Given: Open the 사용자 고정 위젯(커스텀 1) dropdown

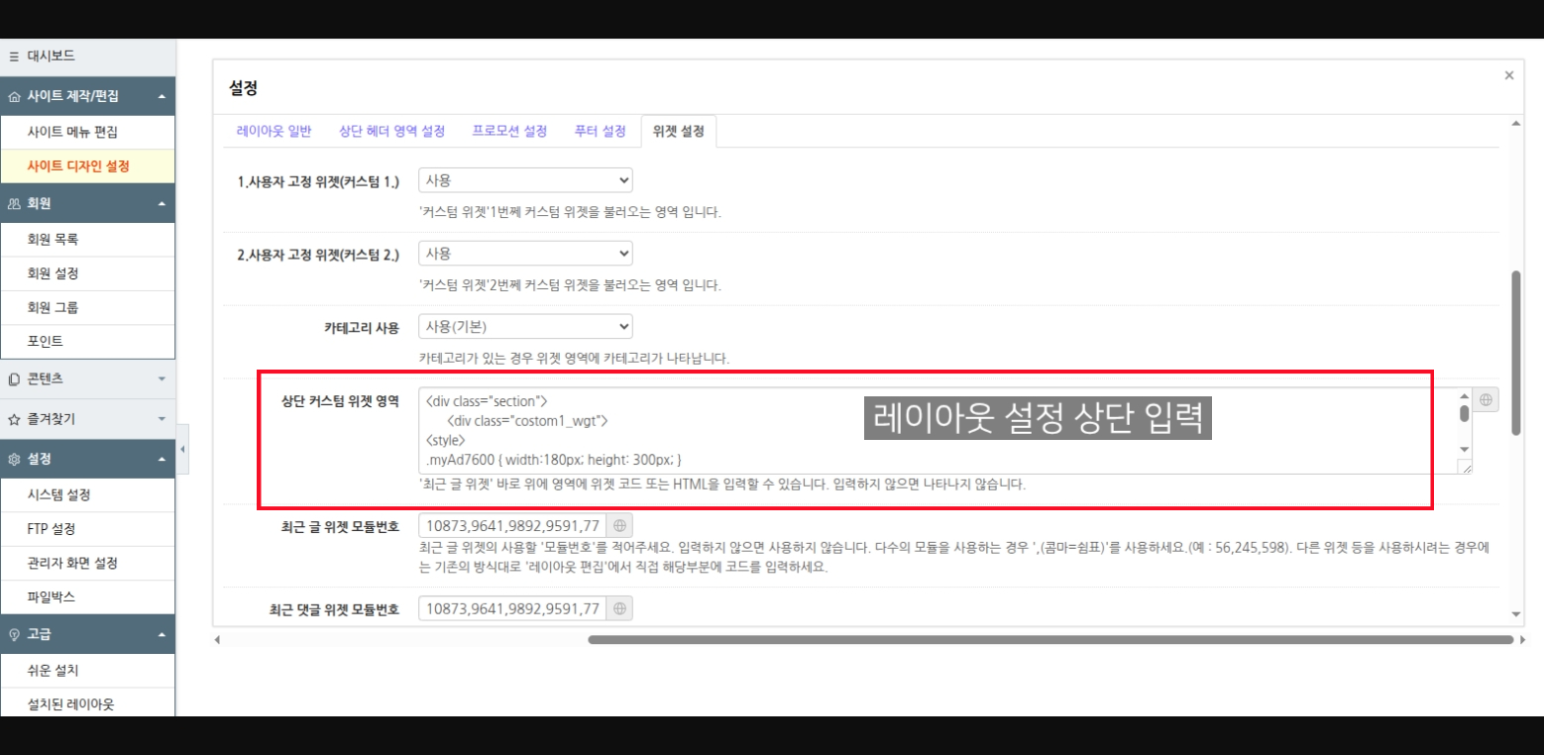Looking at the screenshot, I should pyautogui.click(x=524, y=179).
